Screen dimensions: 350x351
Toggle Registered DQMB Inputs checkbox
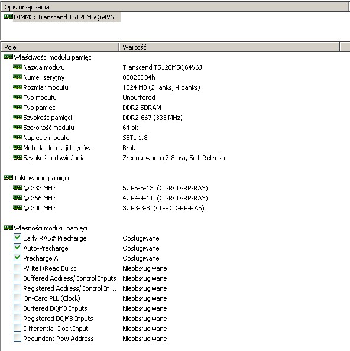coord(18,318)
